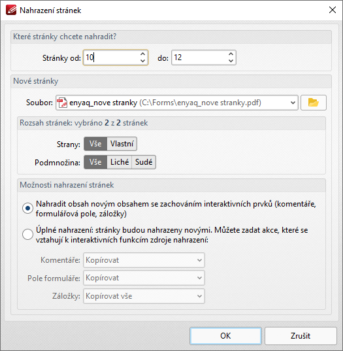Increase the 'Stránky od' value with up arrow

point(142,54)
